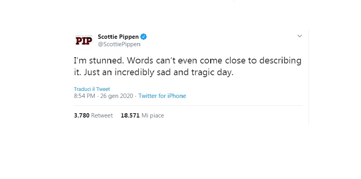Click the 26 gen 2020 date
Screen dimensions: 361x179
click(x=117, y=96)
